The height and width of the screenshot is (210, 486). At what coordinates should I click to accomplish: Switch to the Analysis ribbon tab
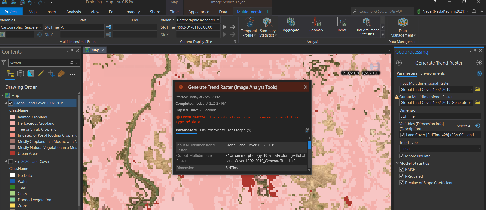tap(73, 12)
